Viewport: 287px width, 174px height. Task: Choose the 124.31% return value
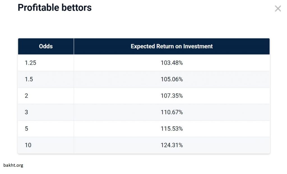(x=172, y=145)
